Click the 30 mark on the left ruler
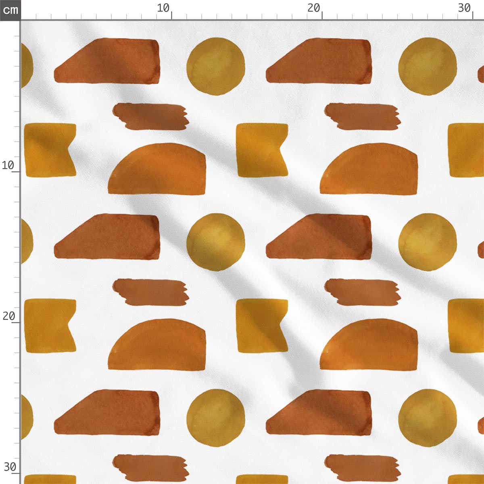Screen dimensions: 484x484 (10, 467)
